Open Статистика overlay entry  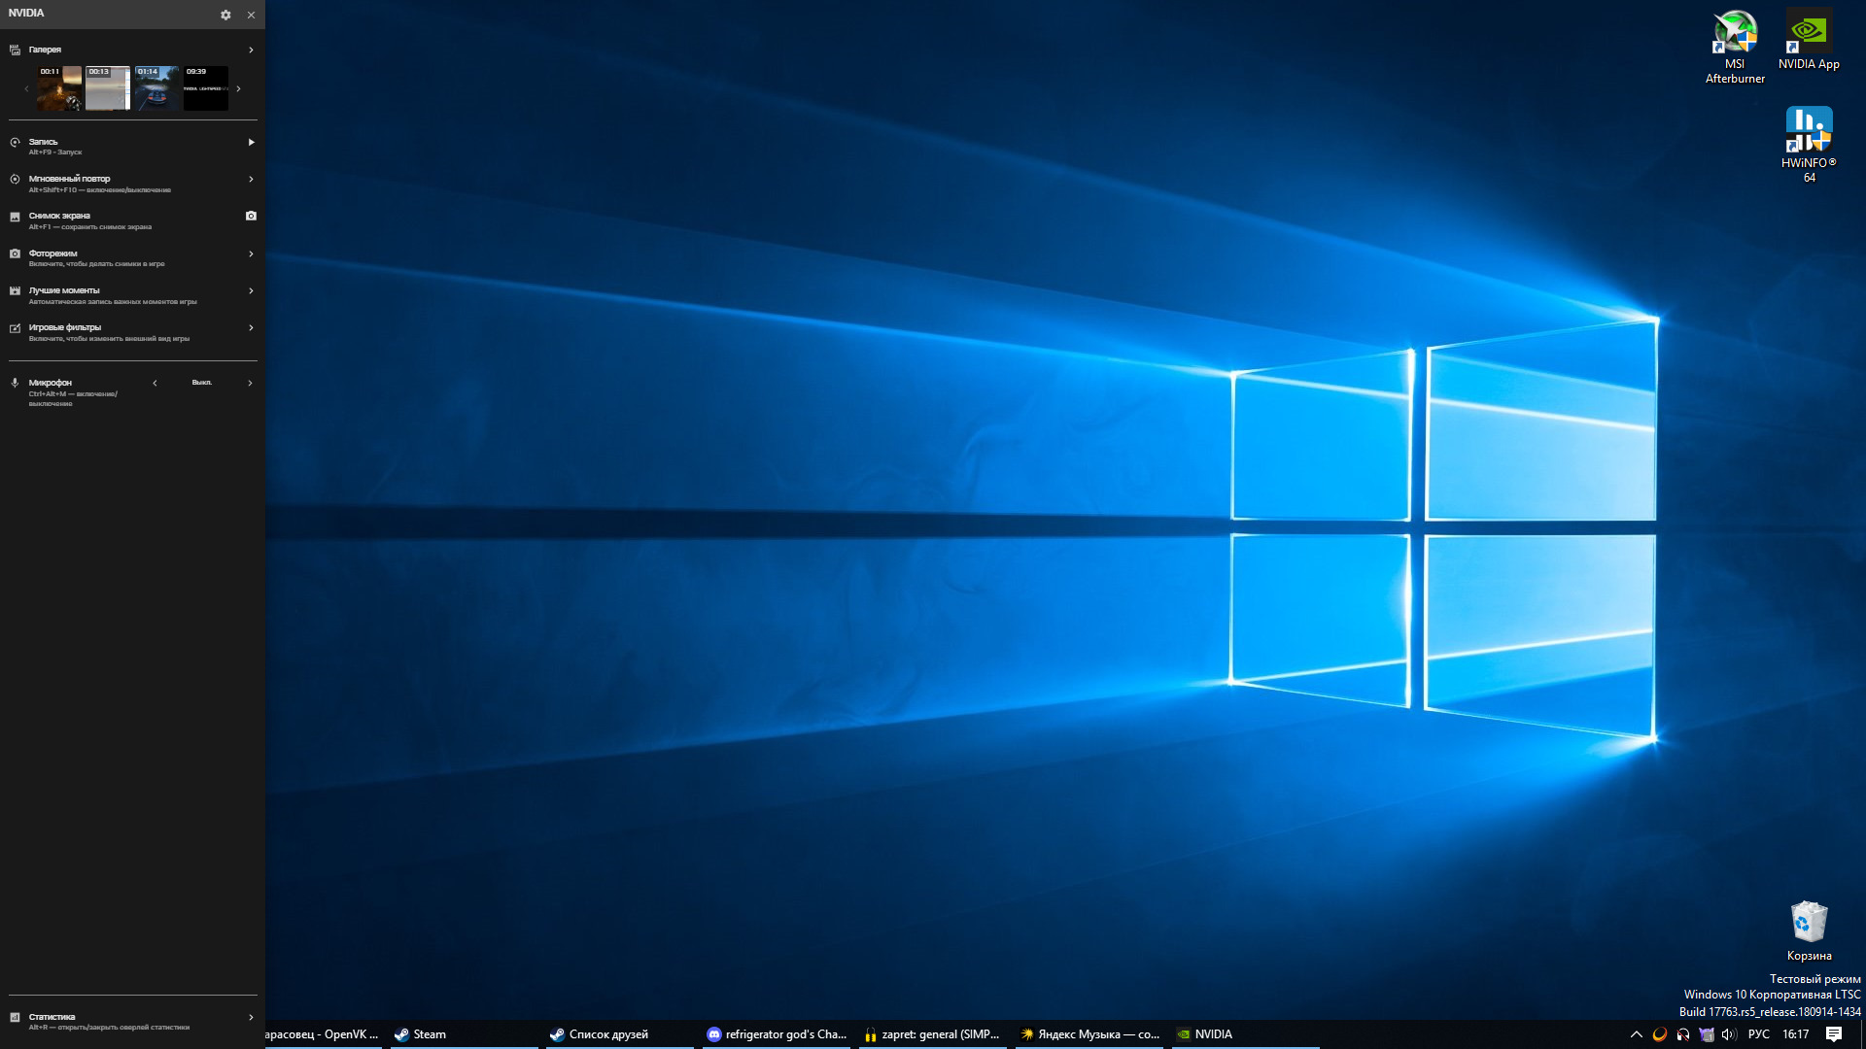[52, 1017]
